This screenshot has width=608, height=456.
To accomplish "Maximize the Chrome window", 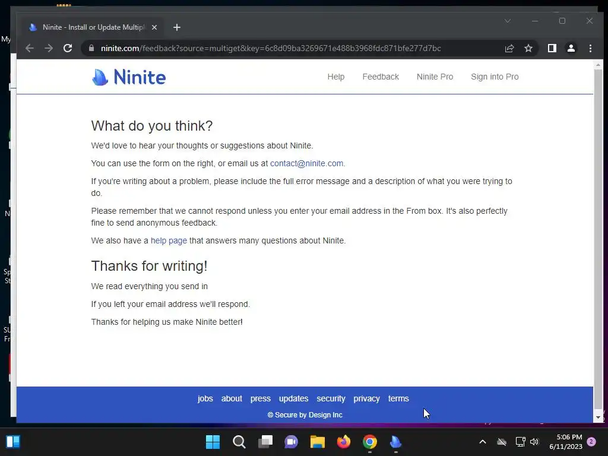I will (562, 21).
